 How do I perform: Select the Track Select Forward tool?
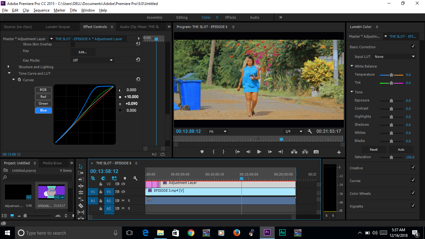point(81,173)
